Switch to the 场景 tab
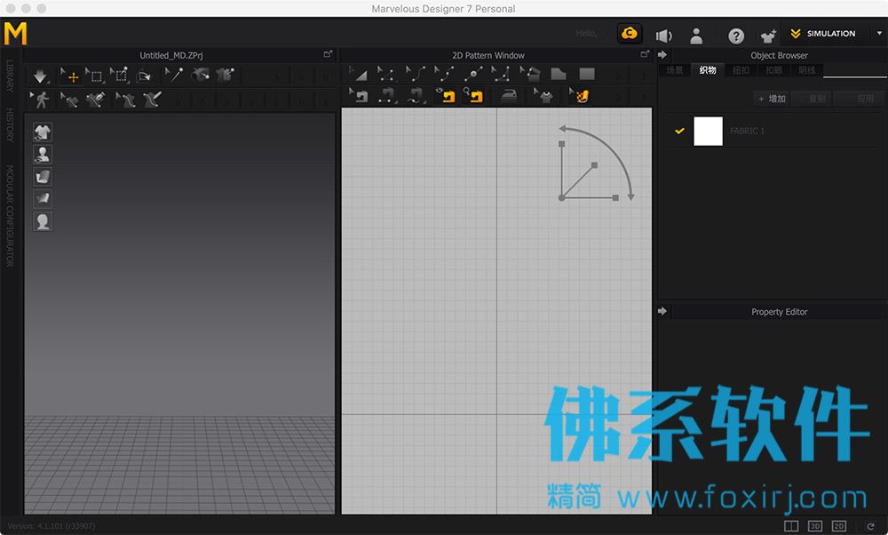 (x=675, y=70)
